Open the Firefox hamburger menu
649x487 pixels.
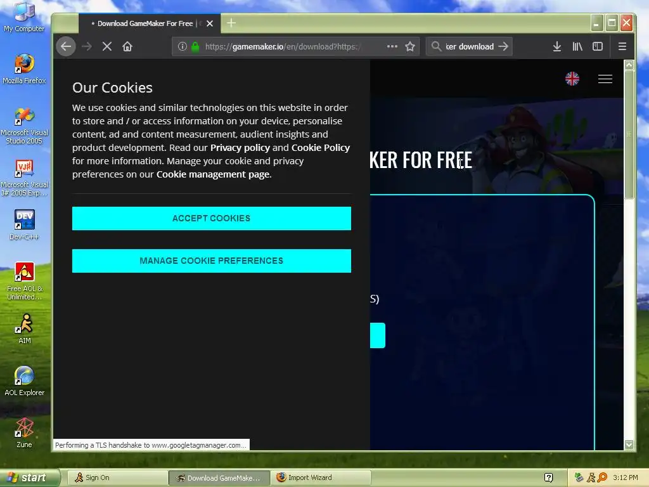(x=622, y=46)
